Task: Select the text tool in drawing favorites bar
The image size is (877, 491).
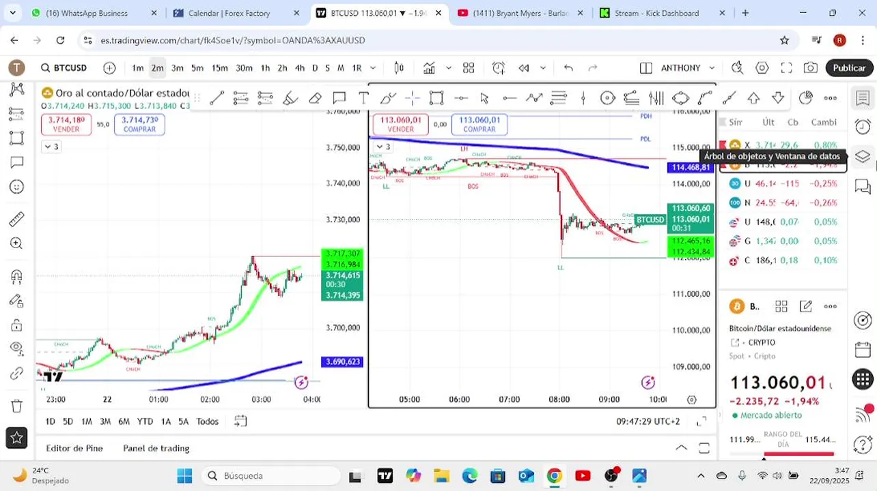Action: click(x=363, y=98)
